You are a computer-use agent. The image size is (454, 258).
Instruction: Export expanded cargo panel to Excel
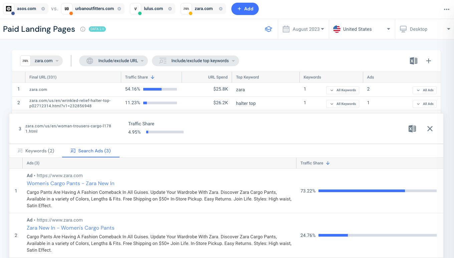pyautogui.click(x=412, y=129)
